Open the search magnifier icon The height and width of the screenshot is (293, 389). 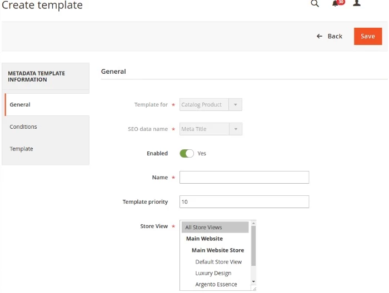coord(315,3)
